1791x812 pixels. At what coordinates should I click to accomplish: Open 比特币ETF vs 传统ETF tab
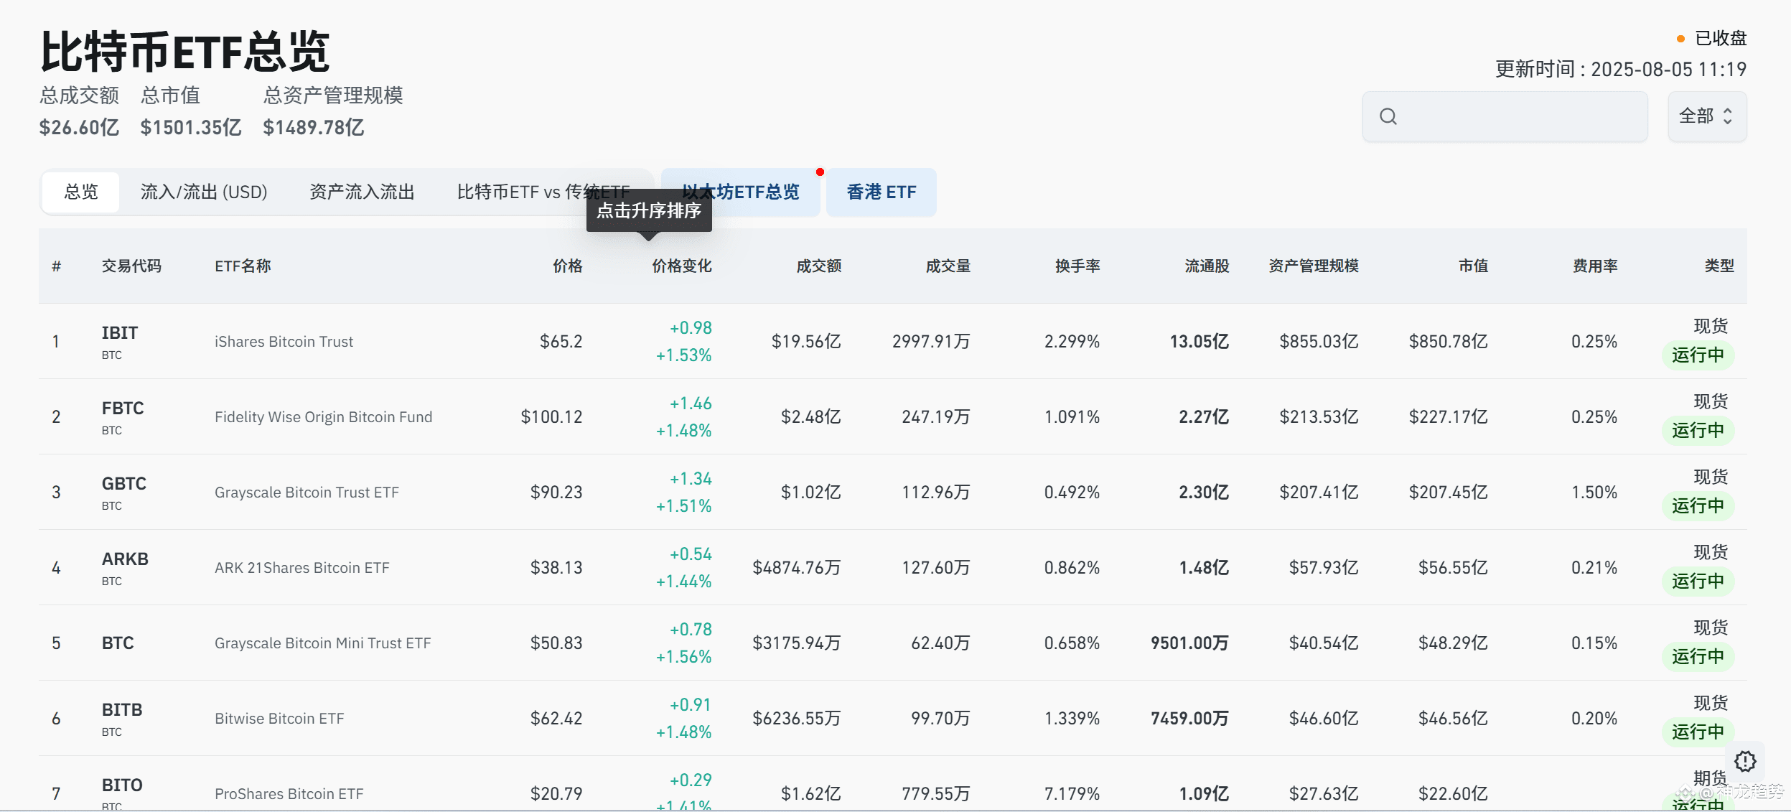543,192
